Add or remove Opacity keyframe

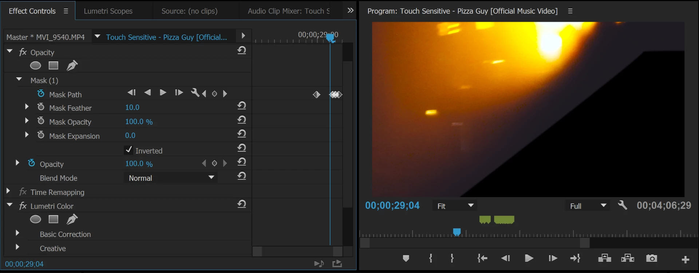214,164
